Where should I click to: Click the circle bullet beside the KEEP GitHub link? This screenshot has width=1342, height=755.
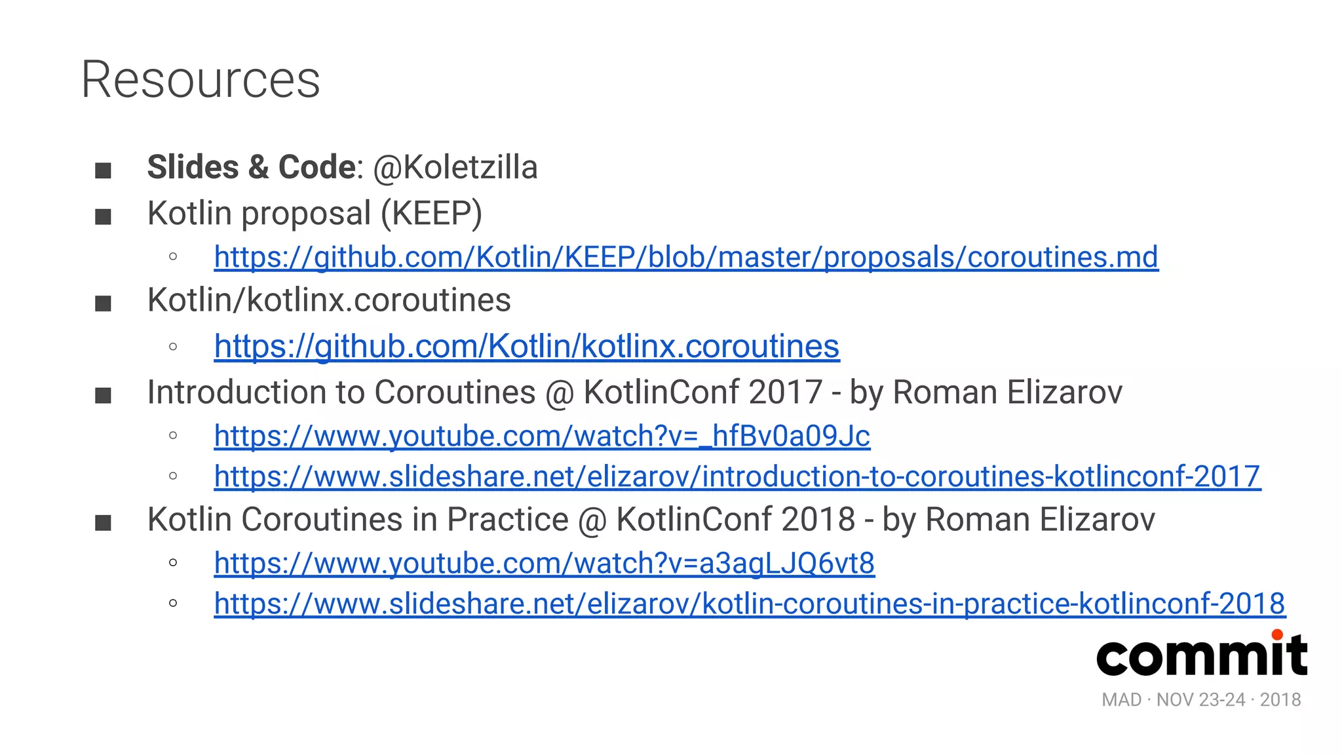(173, 257)
